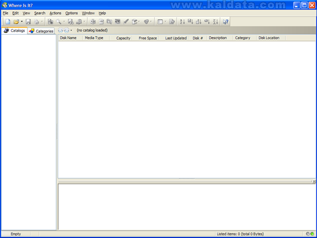Click the add disk image toolbar icon
317x238 pixels.
[x=50, y=21]
